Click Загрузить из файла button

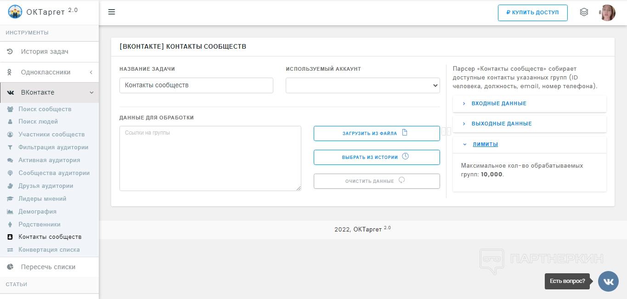coord(376,134)
